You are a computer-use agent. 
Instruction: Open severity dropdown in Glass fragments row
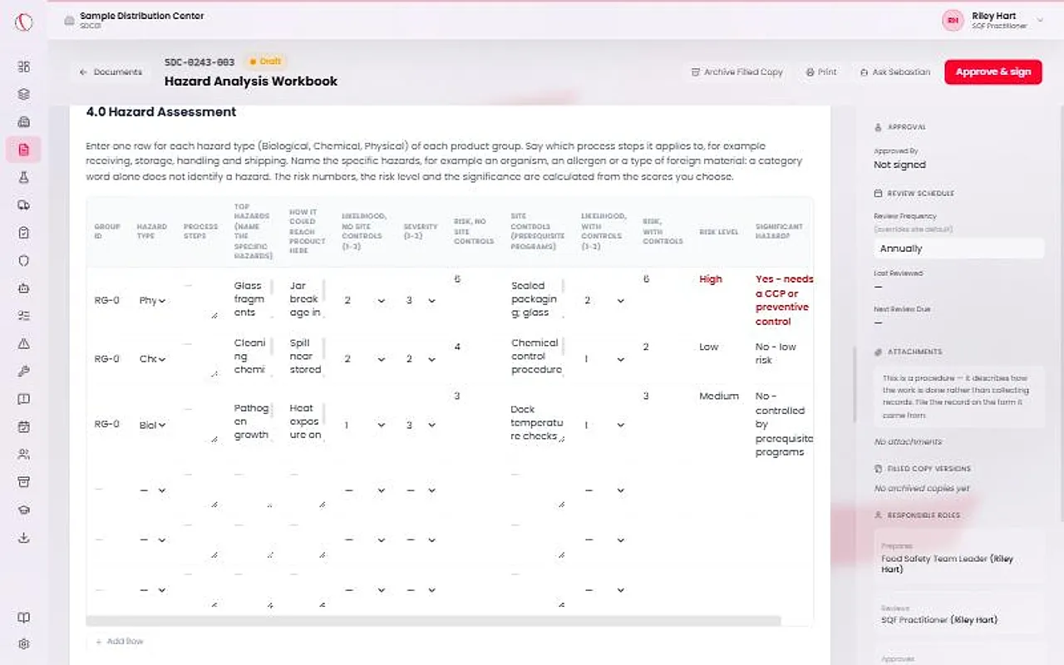pyautogui.click(x=420, y=300)
